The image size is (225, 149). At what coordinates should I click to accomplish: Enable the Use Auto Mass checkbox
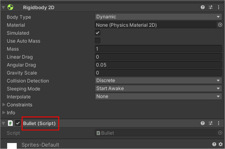tap(98, 41)
